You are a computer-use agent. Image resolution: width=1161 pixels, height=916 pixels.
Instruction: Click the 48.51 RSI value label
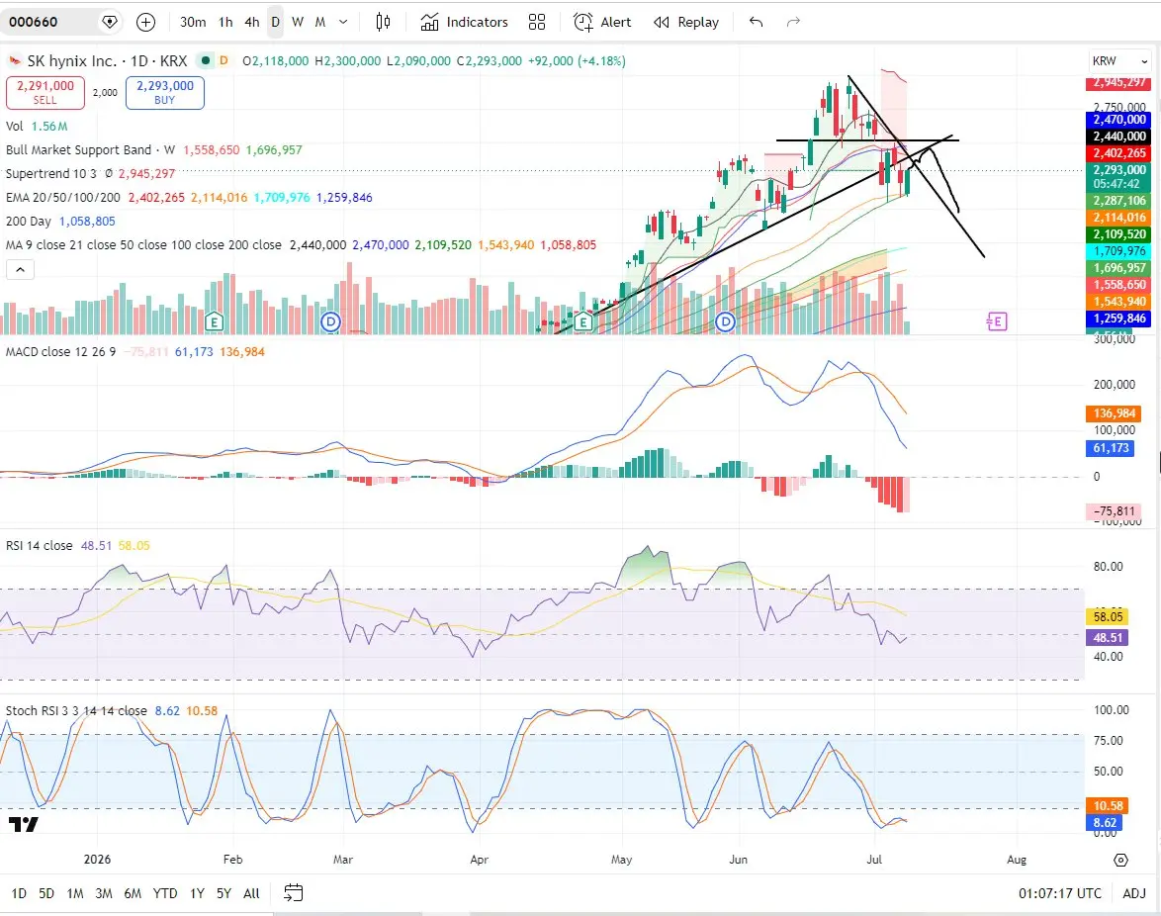tap(1108, 638)
